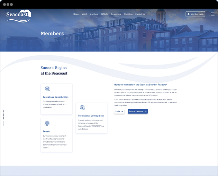Click the Members page heading
This screenshot has width=218, height=176.
[x=52, y=33]
